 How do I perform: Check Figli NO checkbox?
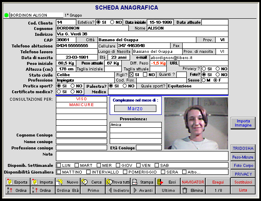point(145,74)
